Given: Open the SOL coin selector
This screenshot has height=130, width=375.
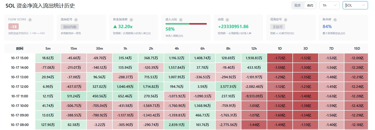Looking at the screenshot, I should click(x=355, y=5).
